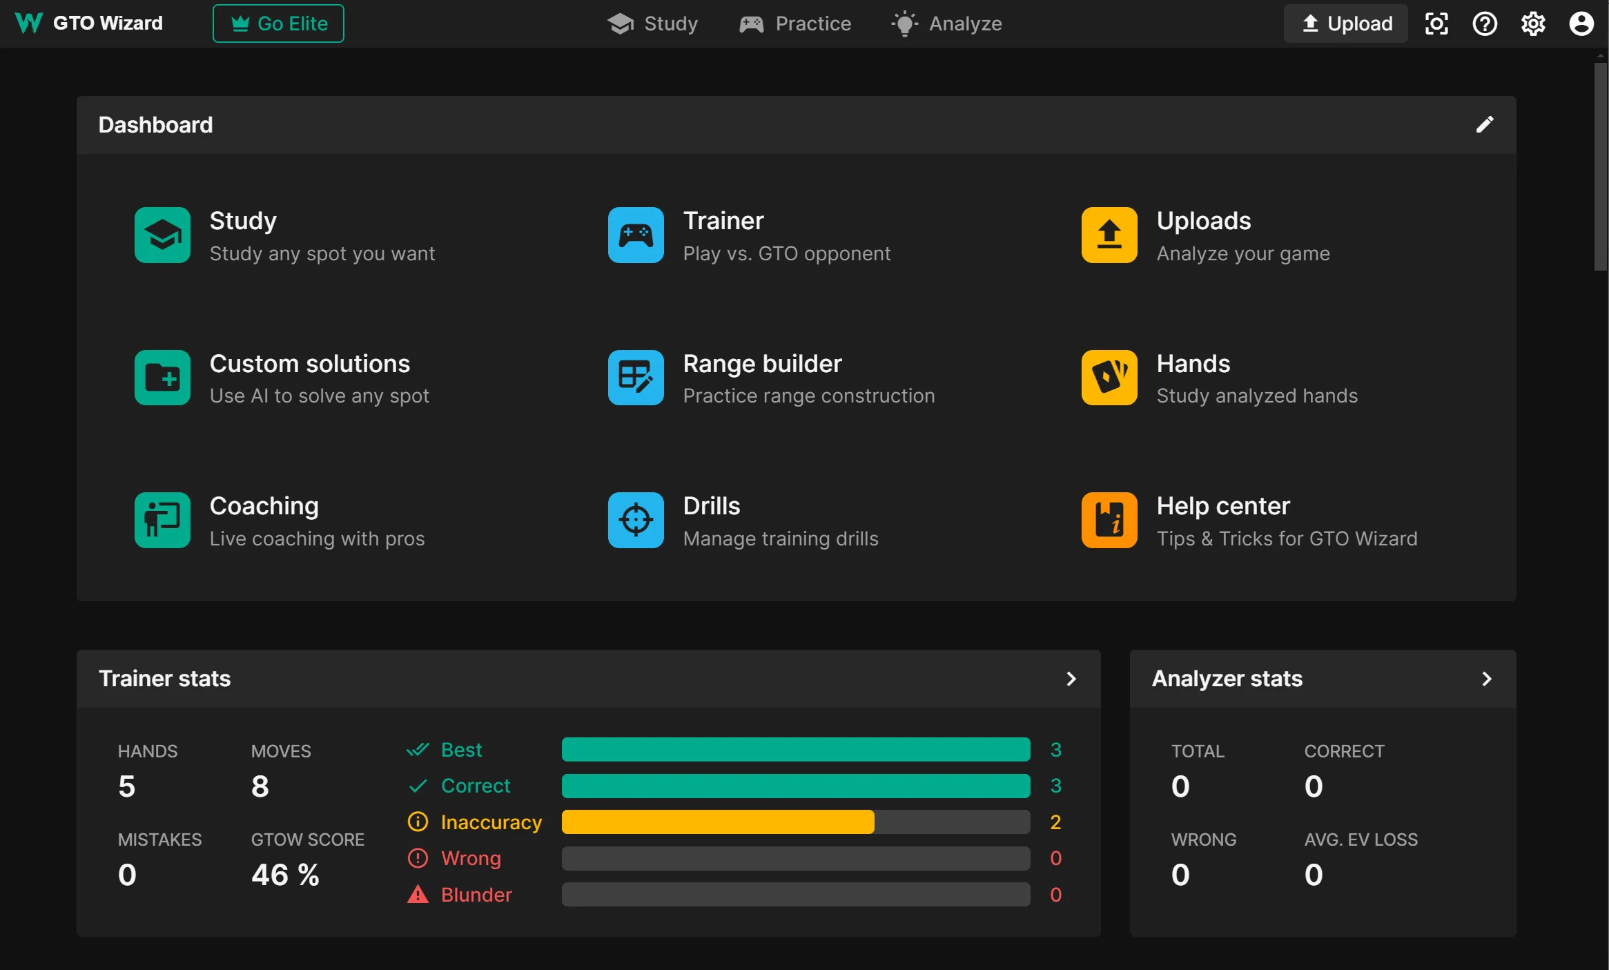
Task: Open the Coaching card title
Action: pos(264,506)
